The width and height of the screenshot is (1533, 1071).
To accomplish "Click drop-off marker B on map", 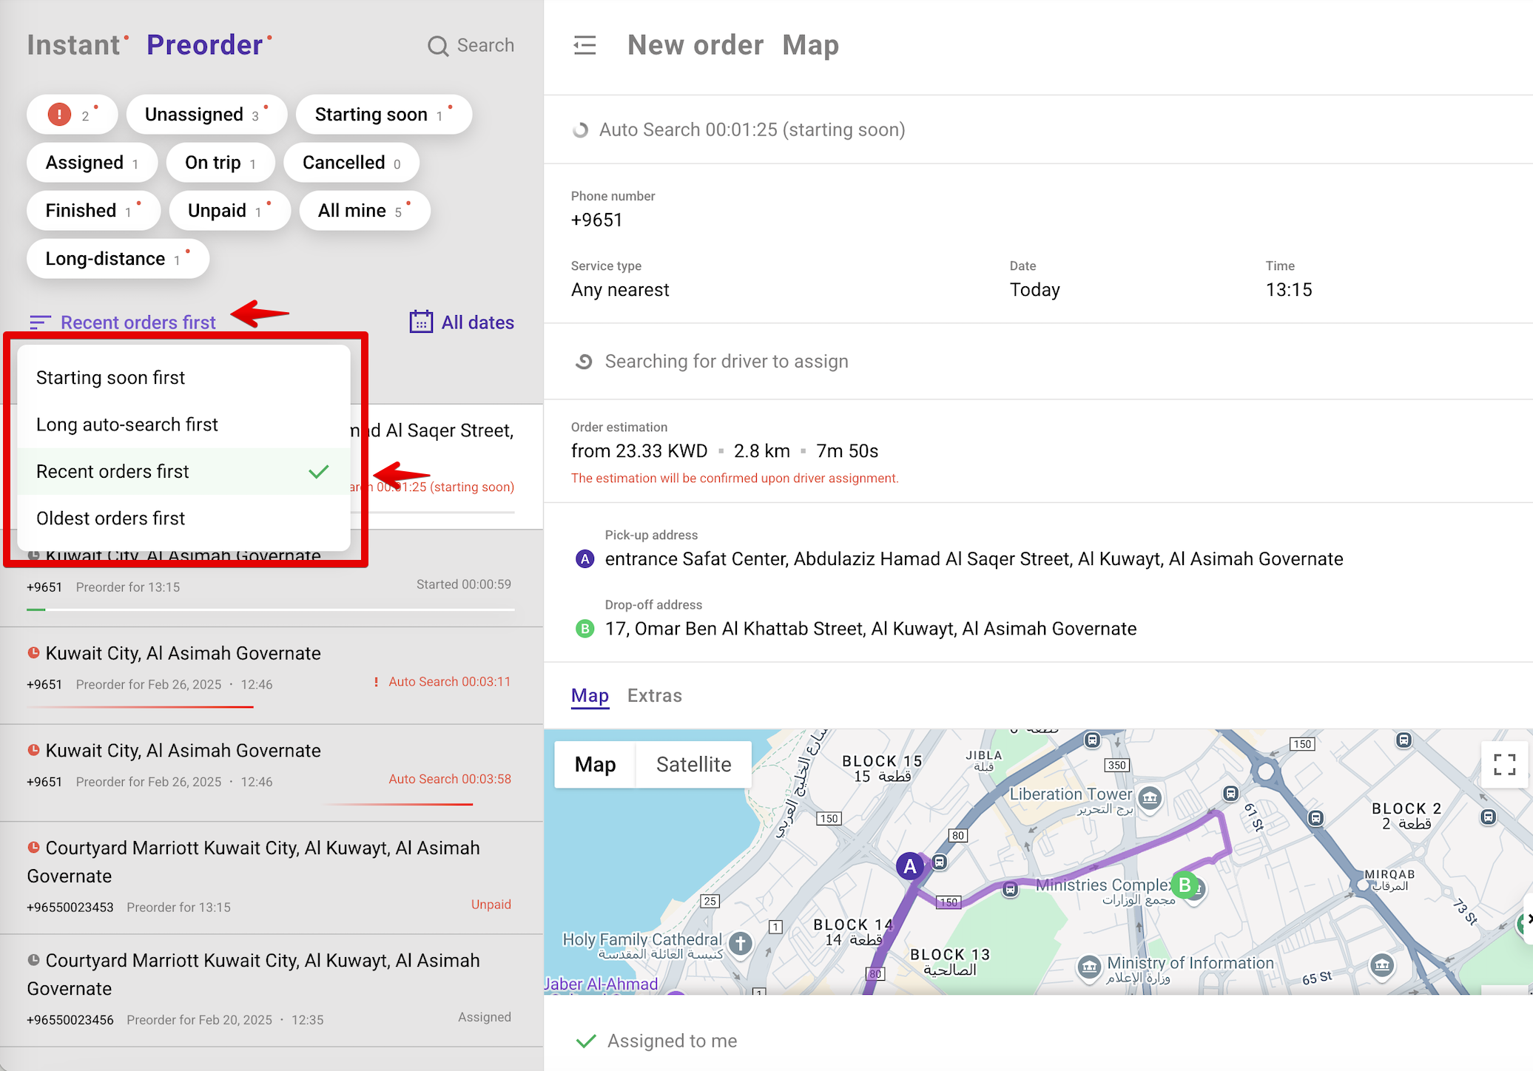I will [1185, 885].
